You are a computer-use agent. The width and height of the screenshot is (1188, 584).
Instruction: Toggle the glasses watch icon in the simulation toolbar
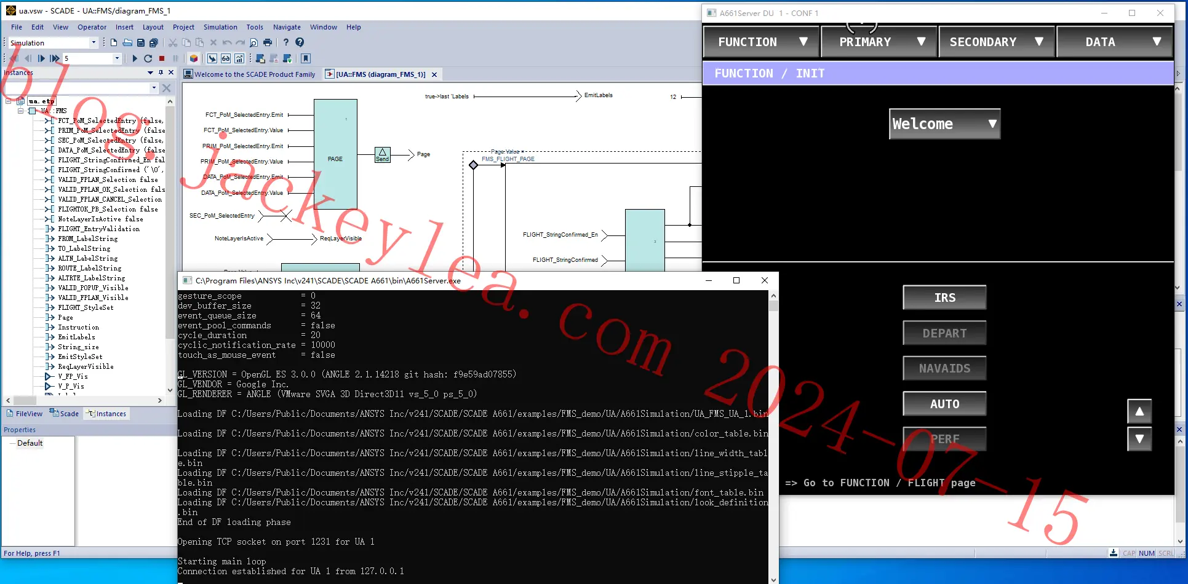[226, 58]
